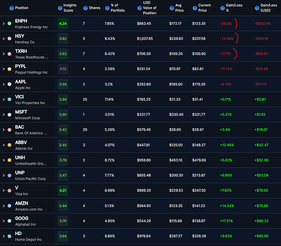This screenshot has height=246, width=281.
Task: Expand the TXRH row arrow
Action: pos(3,54)
